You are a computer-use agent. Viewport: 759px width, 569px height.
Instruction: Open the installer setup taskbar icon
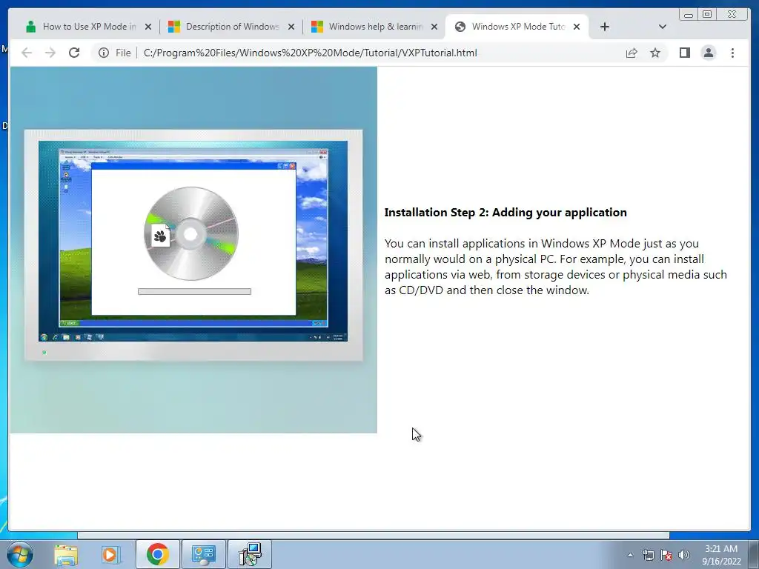coord(250,554)
